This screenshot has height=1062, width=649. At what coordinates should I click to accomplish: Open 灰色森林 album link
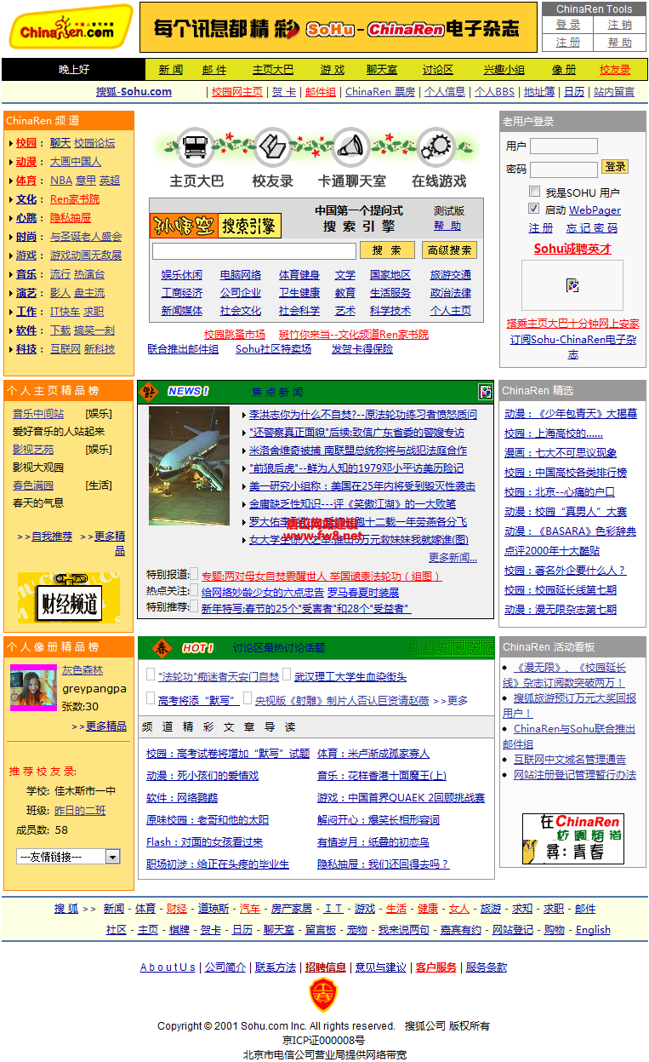(x=83, y=670)
